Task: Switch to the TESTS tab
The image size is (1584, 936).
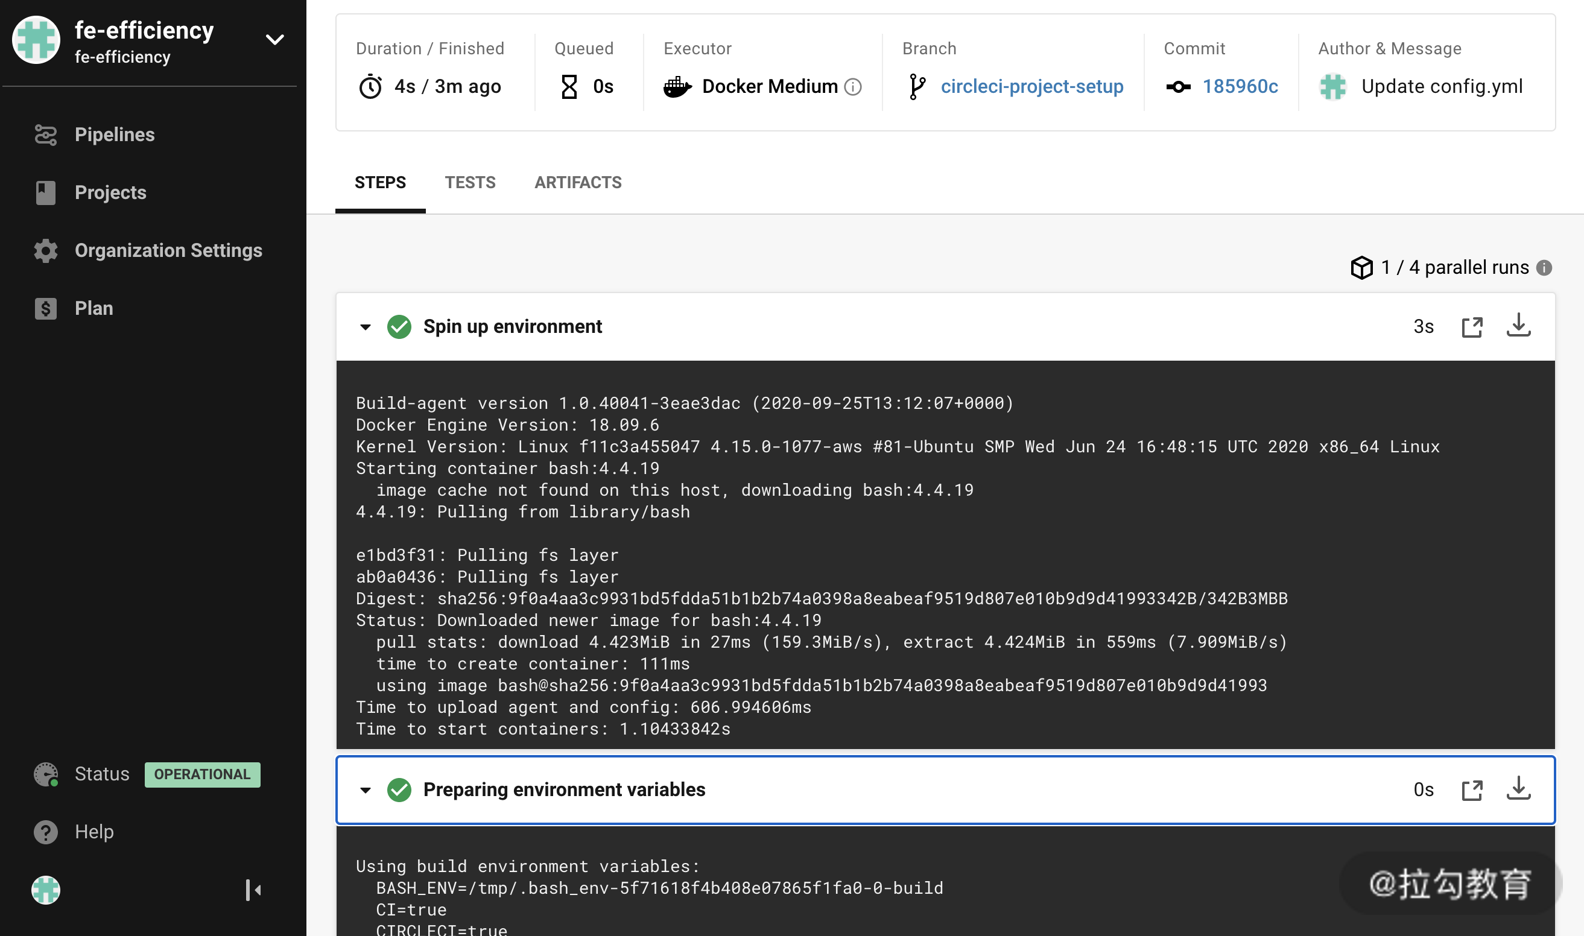Action: coord(470,182)
